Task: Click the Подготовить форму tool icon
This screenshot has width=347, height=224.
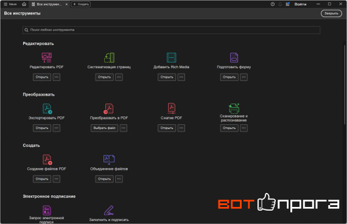Action: pos(234,58)
